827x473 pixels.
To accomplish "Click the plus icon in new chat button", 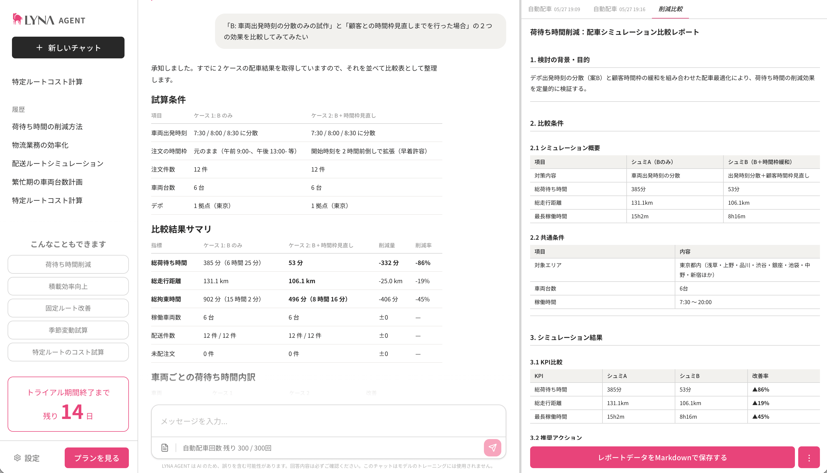I will 39,48.
